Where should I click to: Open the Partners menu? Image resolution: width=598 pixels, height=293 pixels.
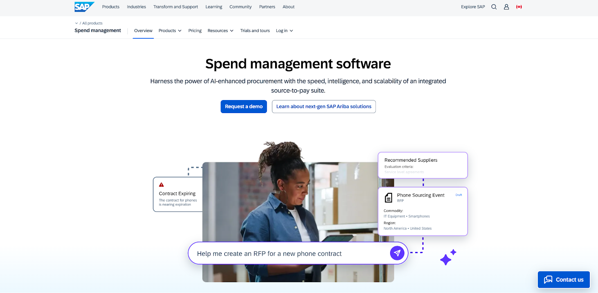tap(267, 7)
